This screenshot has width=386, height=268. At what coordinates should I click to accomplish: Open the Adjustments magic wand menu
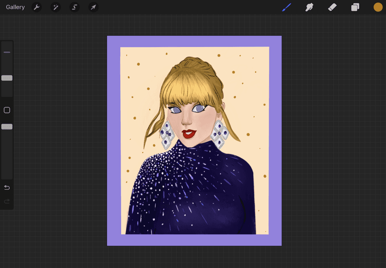coord(55,7)
